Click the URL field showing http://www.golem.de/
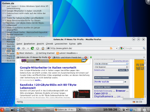150x112 pixels. (80, 48)
